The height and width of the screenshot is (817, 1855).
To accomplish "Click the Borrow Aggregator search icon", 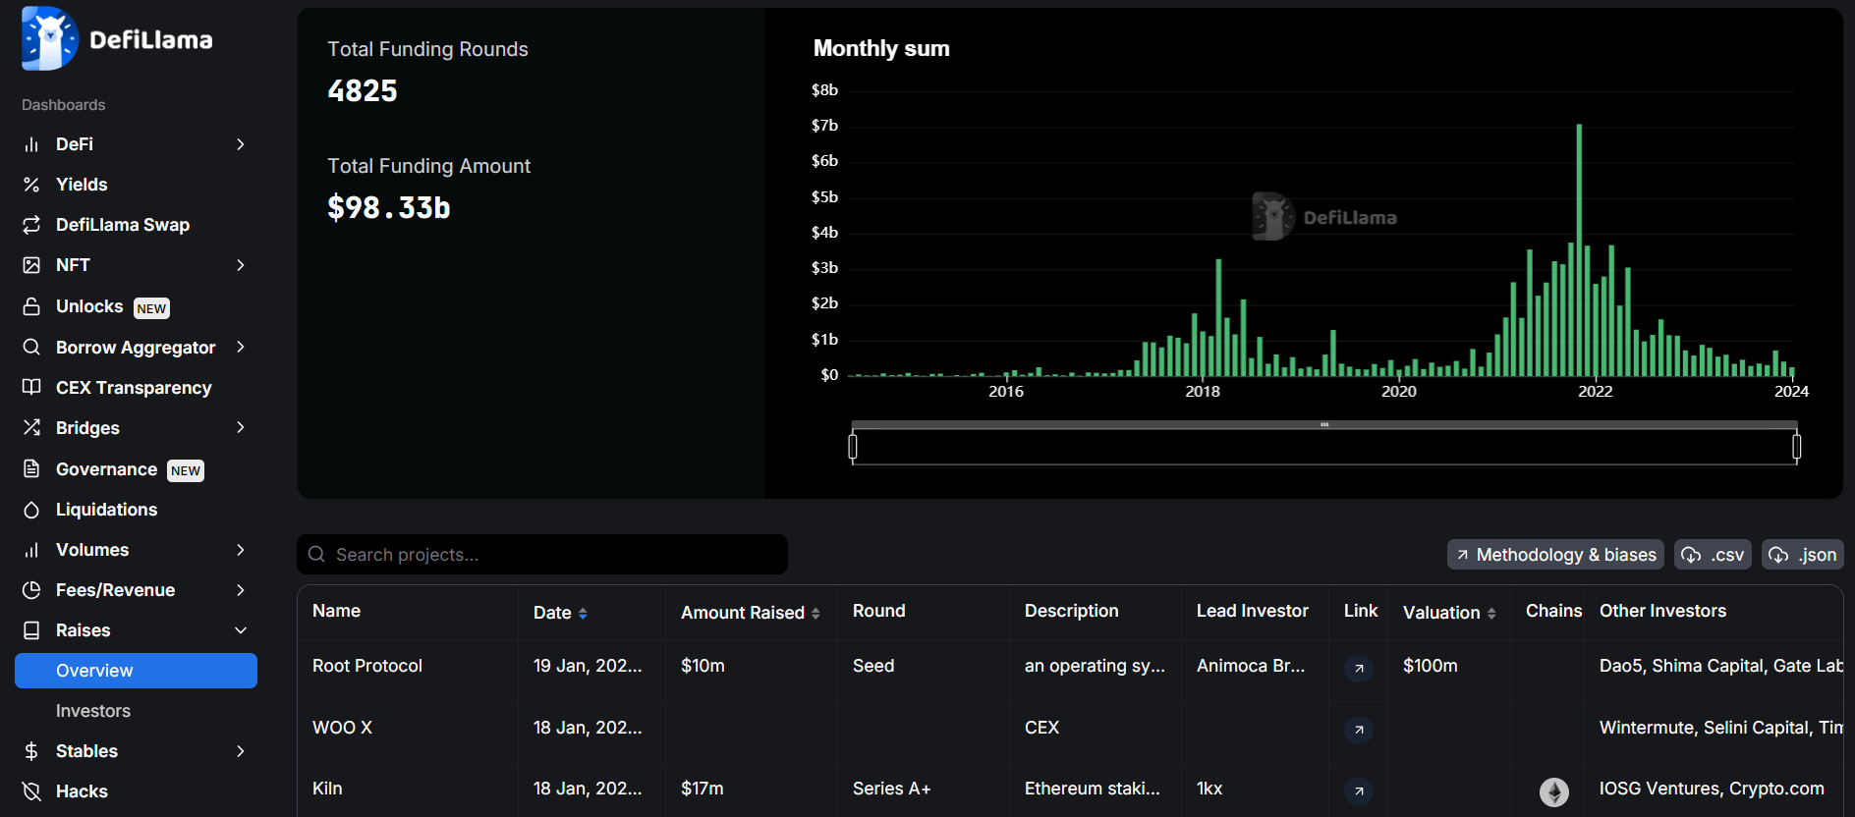I will pos(31,347).
